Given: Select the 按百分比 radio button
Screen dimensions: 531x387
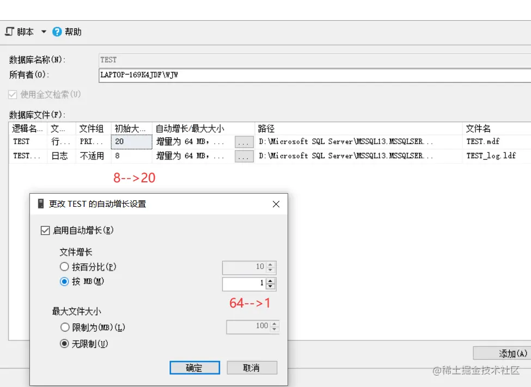Looking at the screenshot, I should tap(64, 266).
